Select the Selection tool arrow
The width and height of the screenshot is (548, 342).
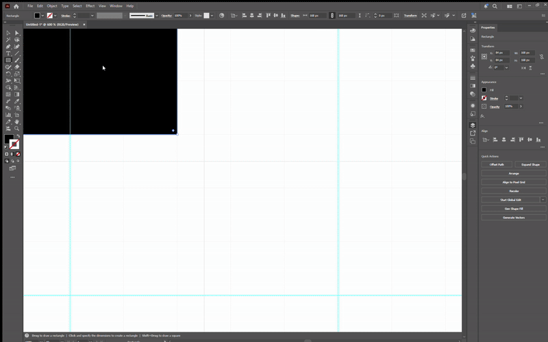pos(8,33)
